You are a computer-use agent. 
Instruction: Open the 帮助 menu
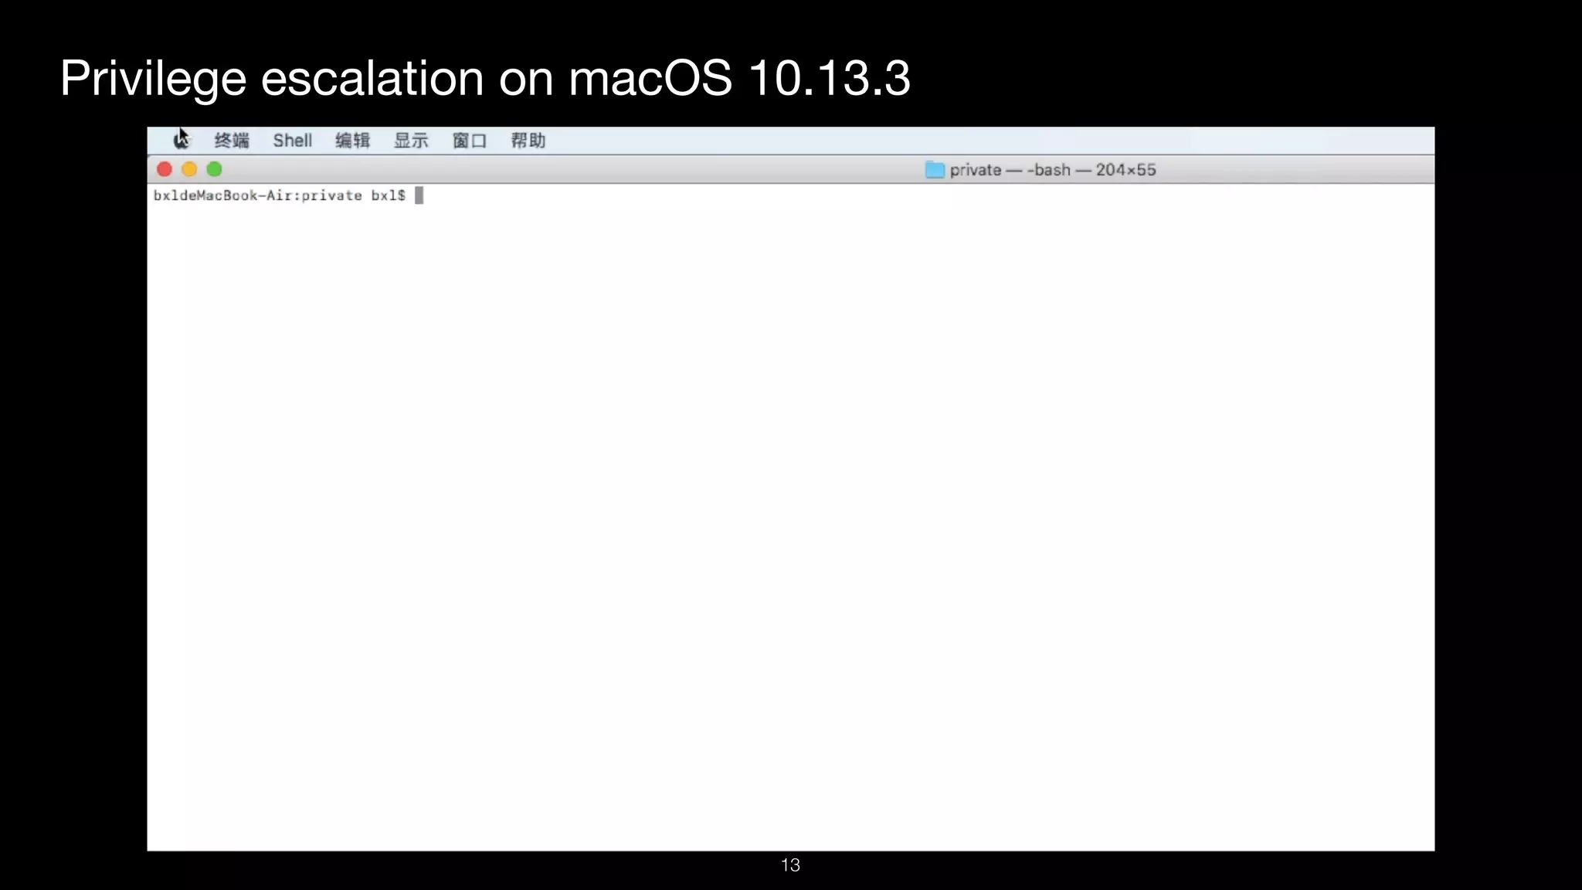click(528, 141)
